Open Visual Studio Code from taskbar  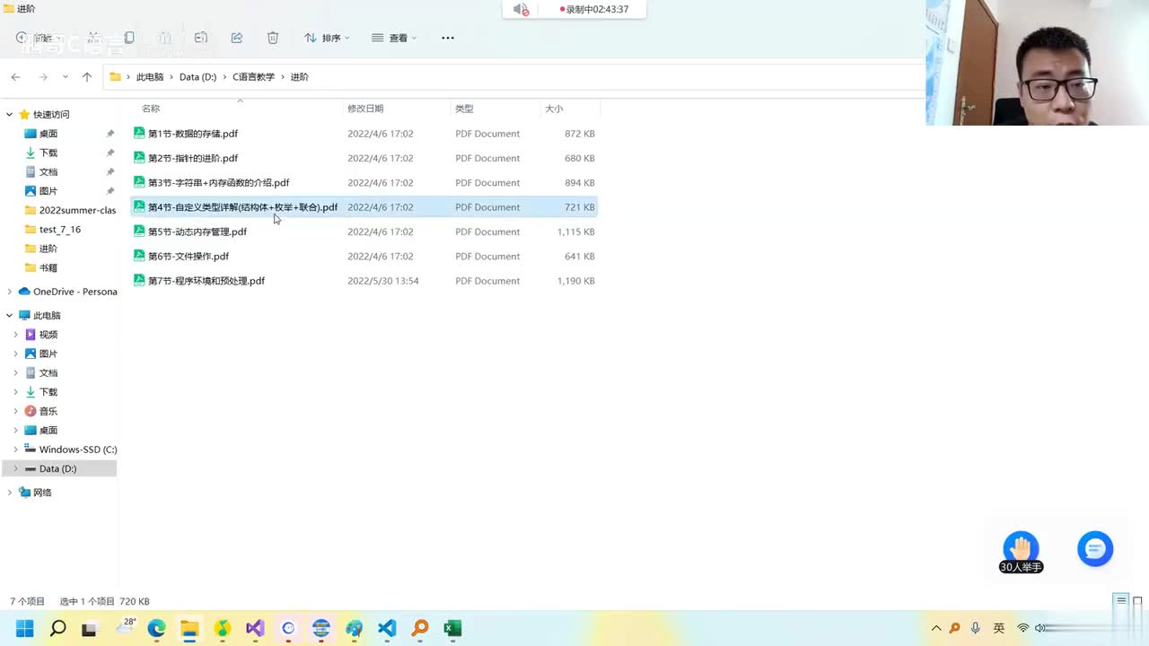point(387,628)
